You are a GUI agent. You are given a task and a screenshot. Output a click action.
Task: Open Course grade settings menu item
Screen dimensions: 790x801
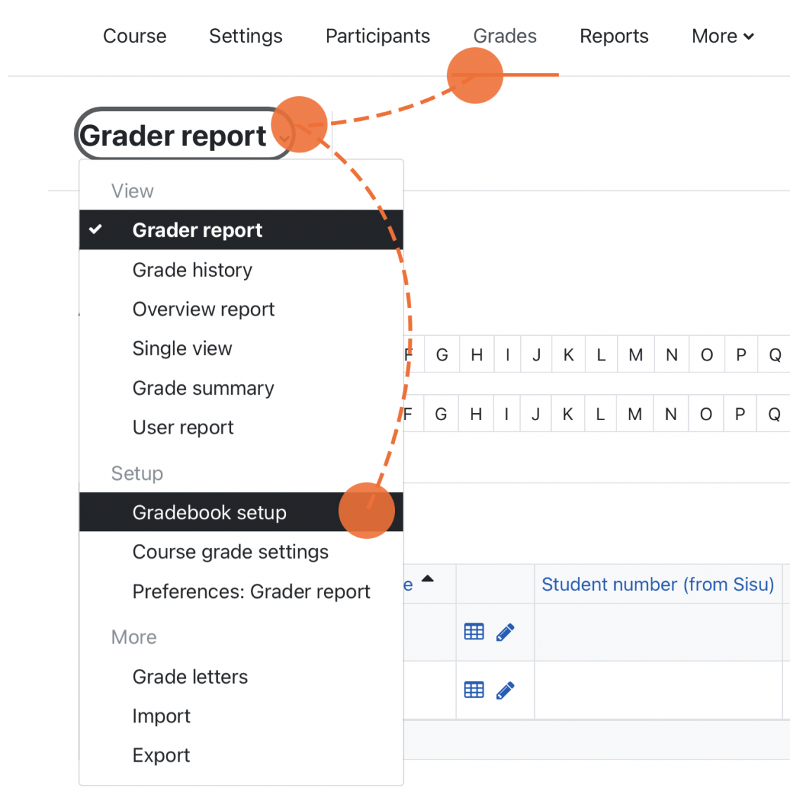(x=230, y=552)
